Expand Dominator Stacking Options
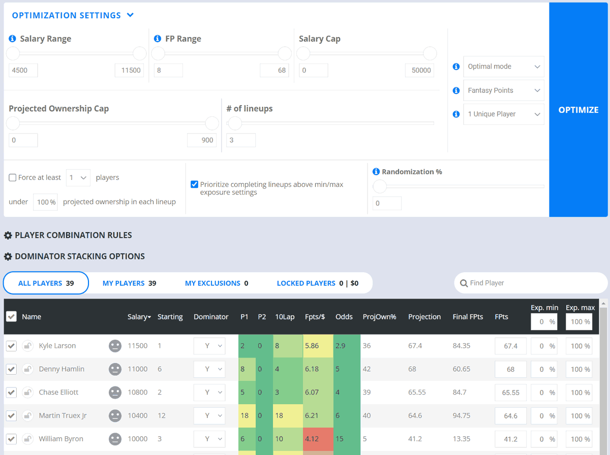 pyautogui.click(x=80, y=257)
